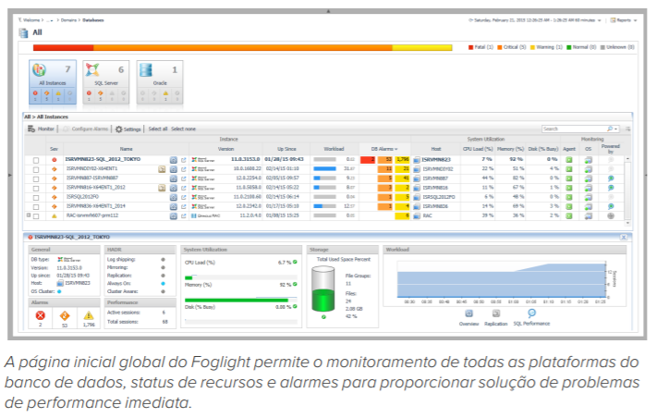Click the Monitor button
This screenshot has height=418, width=656.
point(43,129)
